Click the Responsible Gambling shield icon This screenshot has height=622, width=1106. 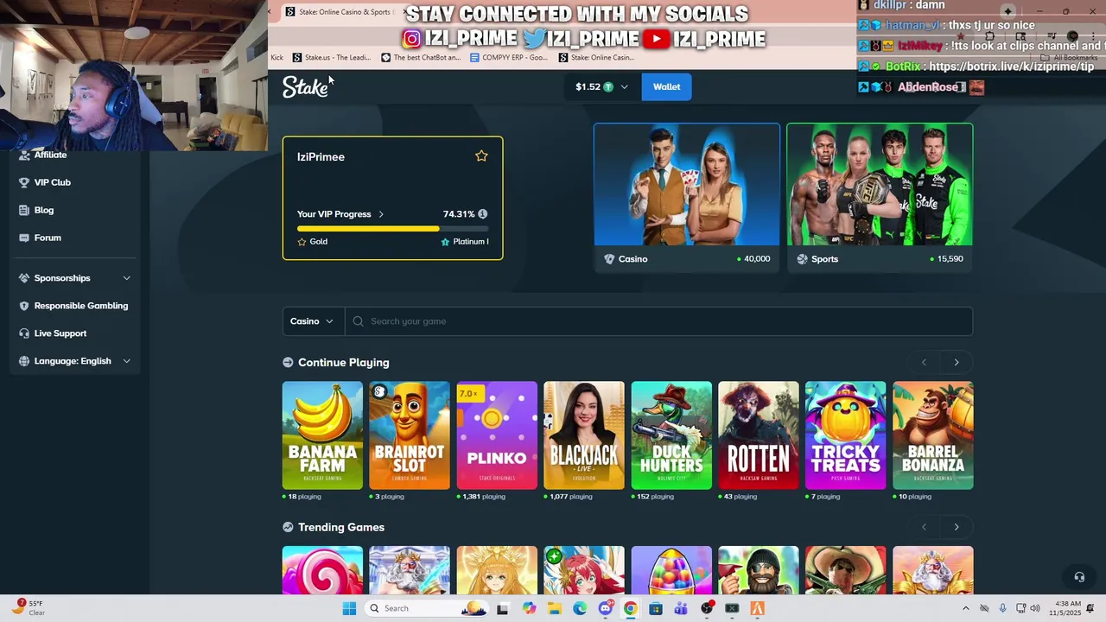24,306
